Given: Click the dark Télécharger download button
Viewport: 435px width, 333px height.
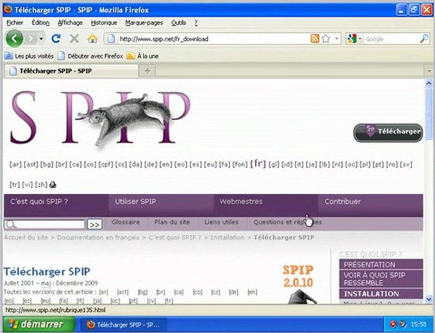Looking at the screenshot, I should click(x=388, y=133).
